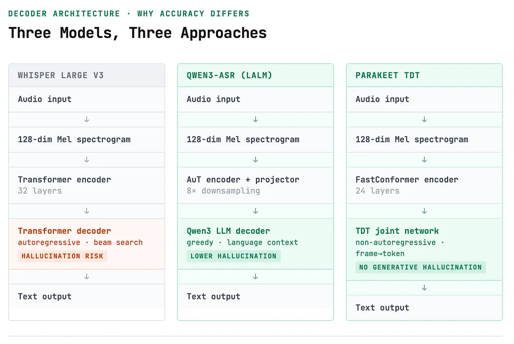This screenshot has width=514, height=344.
Task: Select the Qwen3 LLM decoder block
Action: click(255, 244)
